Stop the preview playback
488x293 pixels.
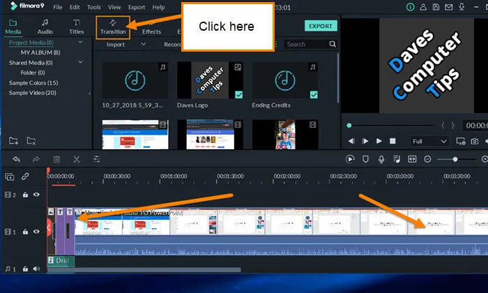point(392,141)
